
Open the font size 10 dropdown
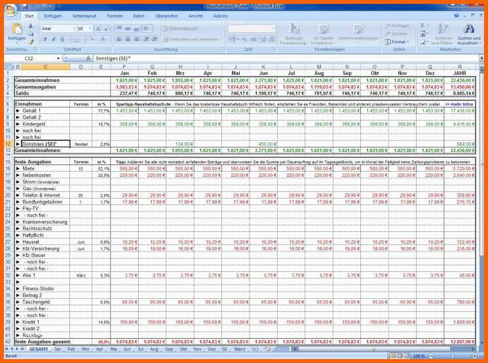click(90, 29)
